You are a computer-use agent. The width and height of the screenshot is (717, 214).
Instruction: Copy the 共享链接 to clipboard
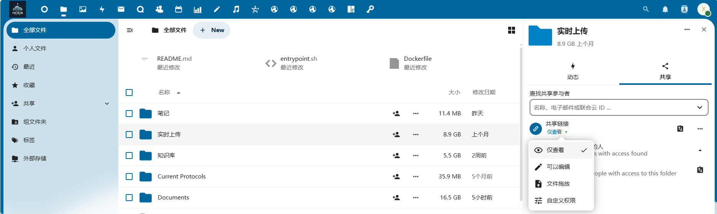pos(680,128)
